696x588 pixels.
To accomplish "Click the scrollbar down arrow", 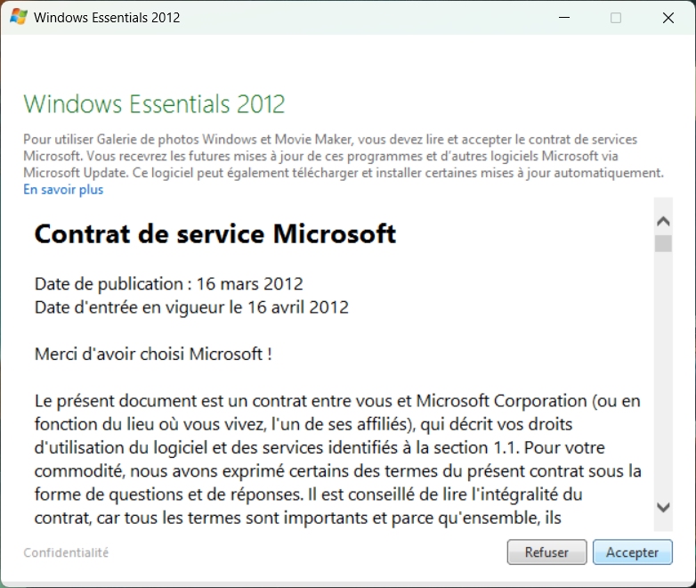I will (663, 507).
